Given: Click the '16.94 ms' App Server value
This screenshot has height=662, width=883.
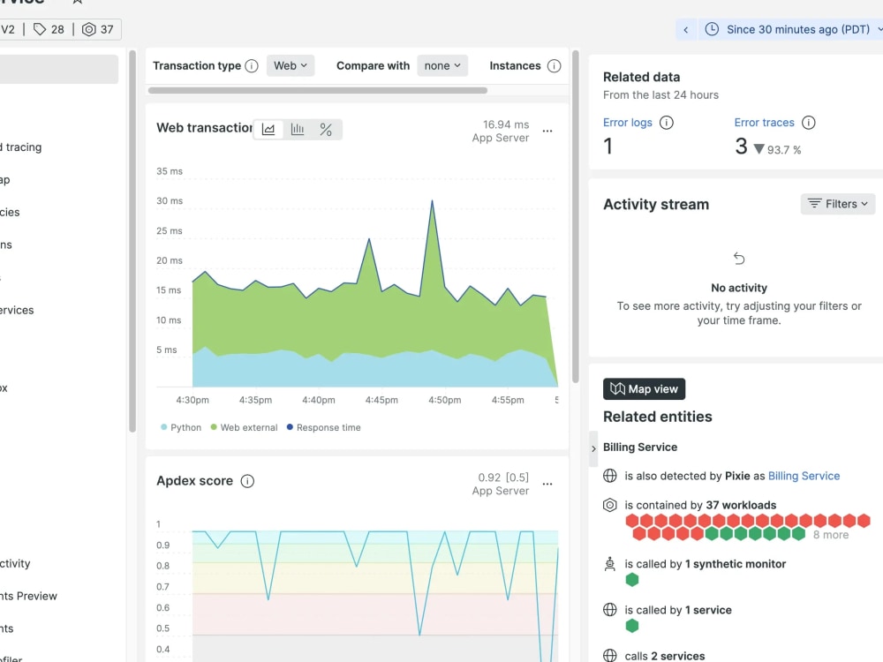Looking at the screenshot, I should (x=506, y=124).
